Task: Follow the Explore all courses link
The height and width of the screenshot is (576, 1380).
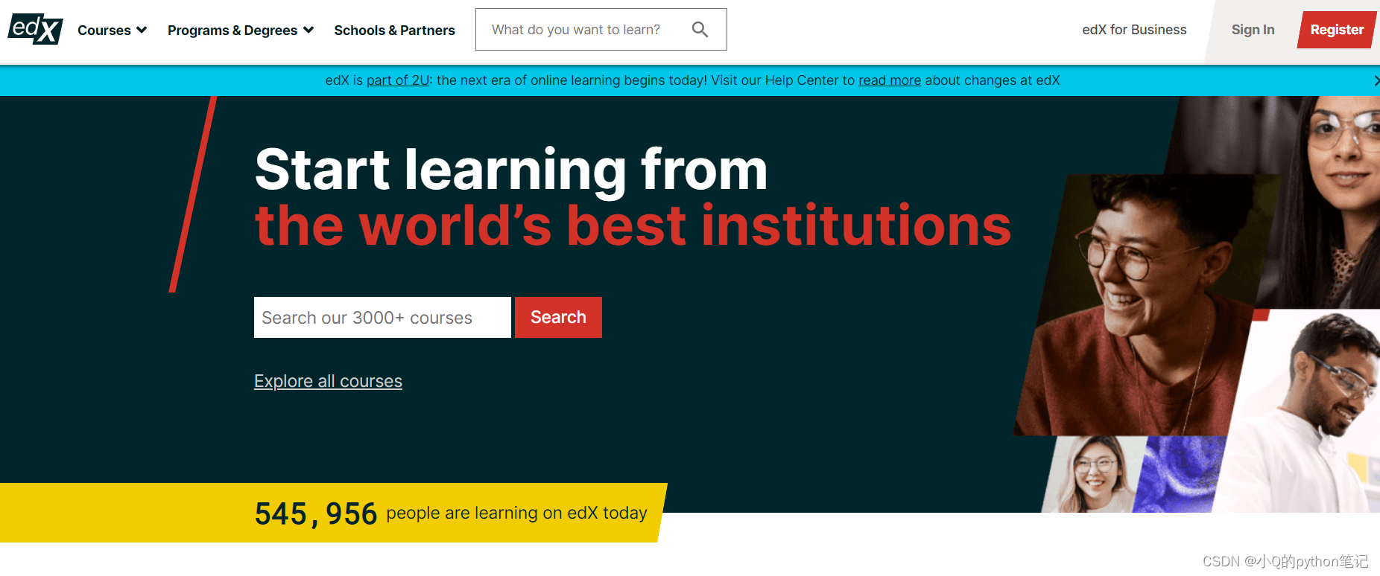Action: (x=328, y=381)
